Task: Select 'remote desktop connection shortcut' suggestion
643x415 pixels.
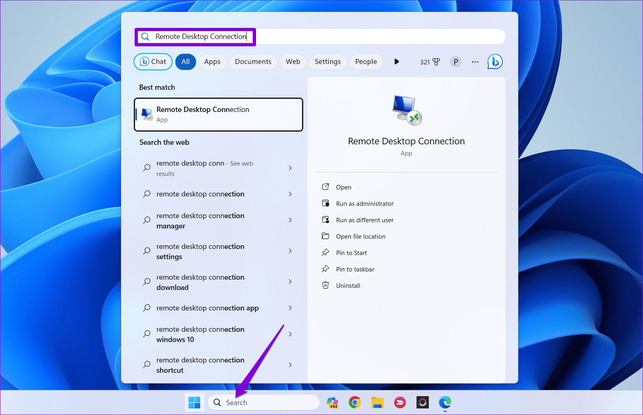Action: click(x=218, y=365)
